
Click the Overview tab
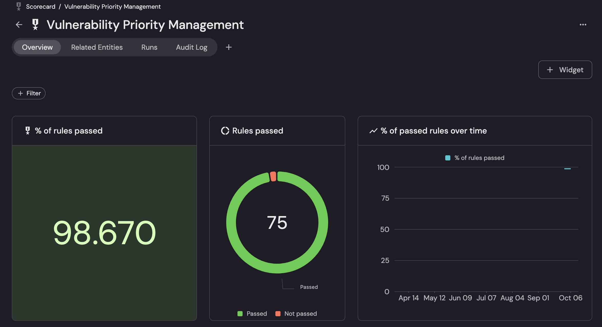pos(37,47)
